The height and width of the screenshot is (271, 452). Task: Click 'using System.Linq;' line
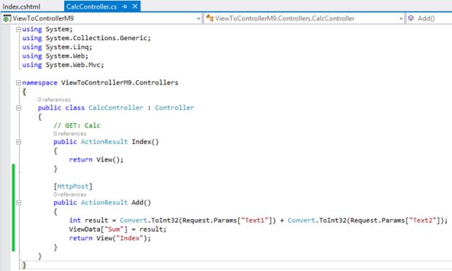57,47
